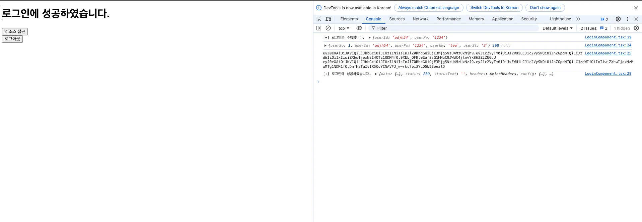
Task: Open DevTools settings gear in tab bar
Action: point(618,19)
